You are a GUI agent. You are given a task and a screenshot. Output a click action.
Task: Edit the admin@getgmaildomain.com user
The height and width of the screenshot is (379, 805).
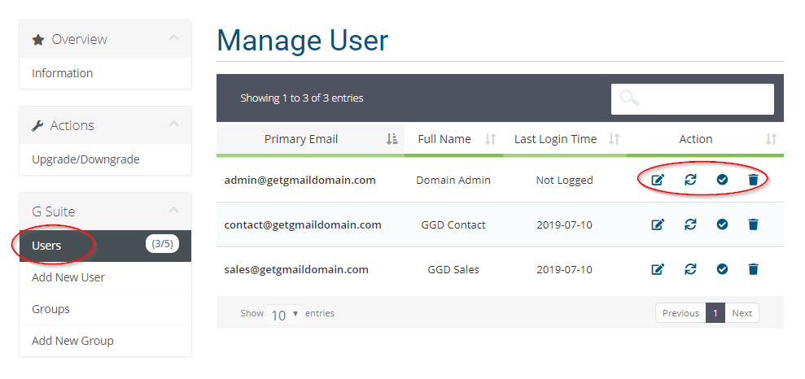click(x=658, y=180)
